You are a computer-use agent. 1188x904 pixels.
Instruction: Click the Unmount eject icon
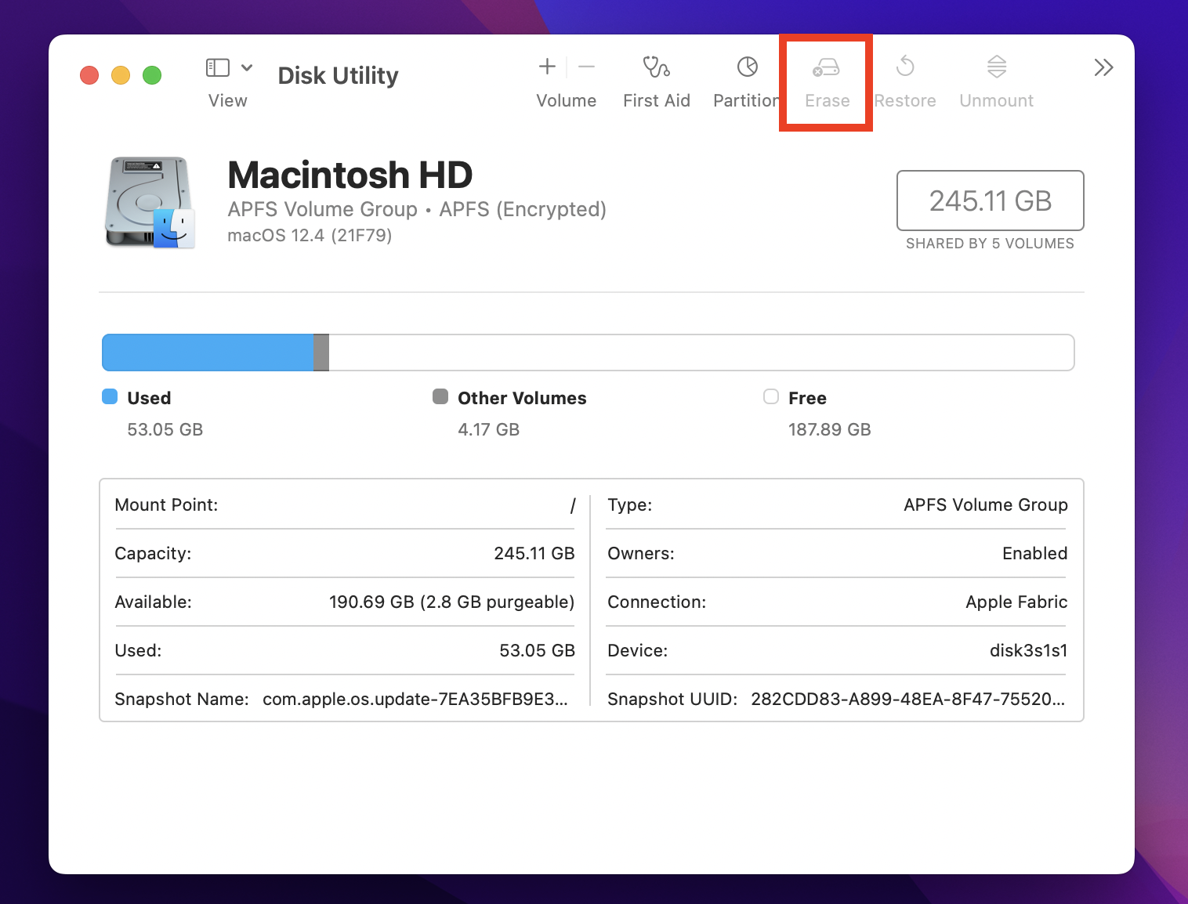coord(997,67)
